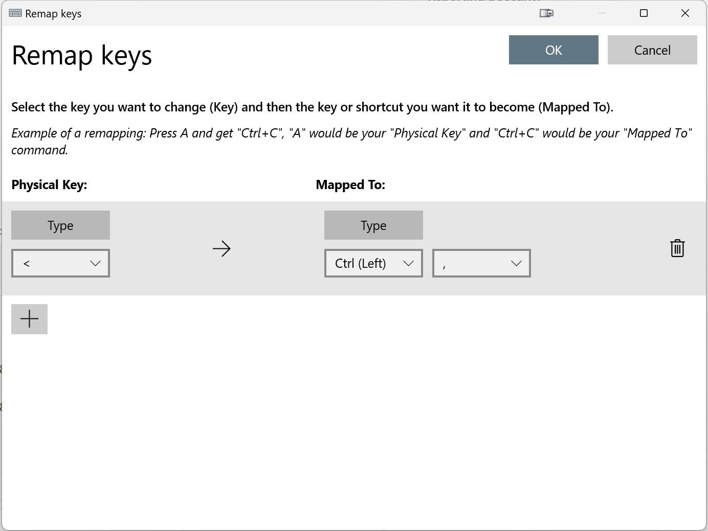
Task: Maximize the Remap keys window
Action: pos(644,13)
